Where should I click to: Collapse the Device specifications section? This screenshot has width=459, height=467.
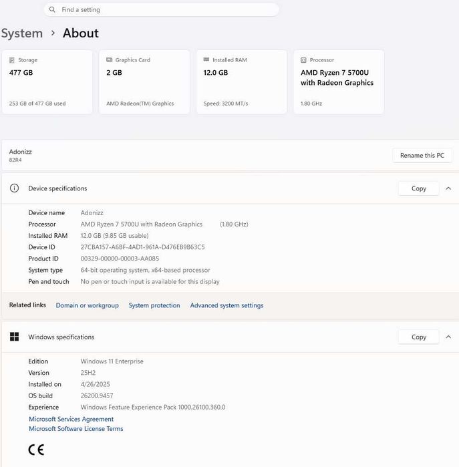[448, 188]
